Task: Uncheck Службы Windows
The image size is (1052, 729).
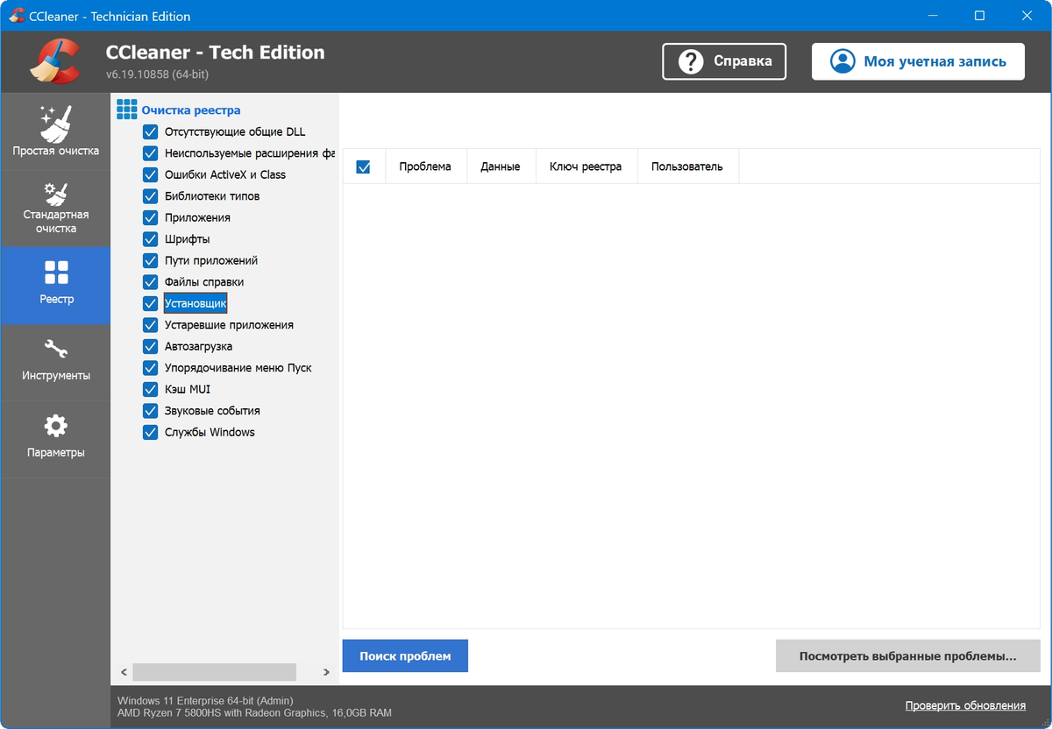Action: click(x=150, y=432)
